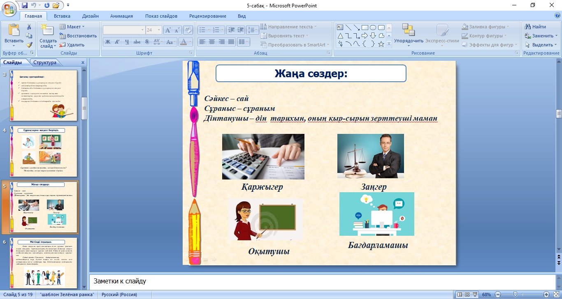Undo the last action in Quick Access toolbar

[x=34, y=5]
